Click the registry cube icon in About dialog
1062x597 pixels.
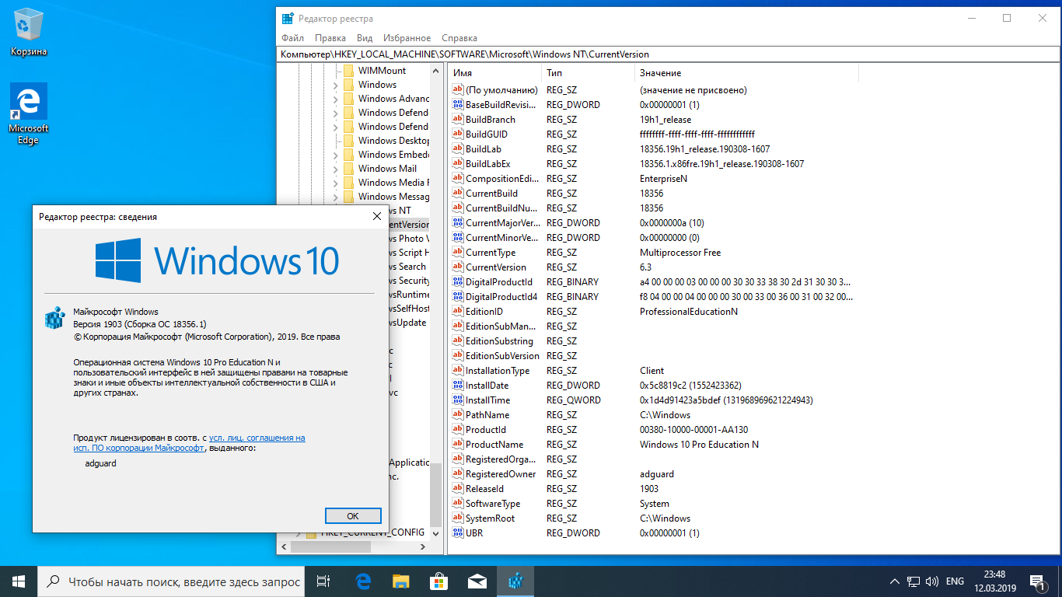tap(54, 318)
